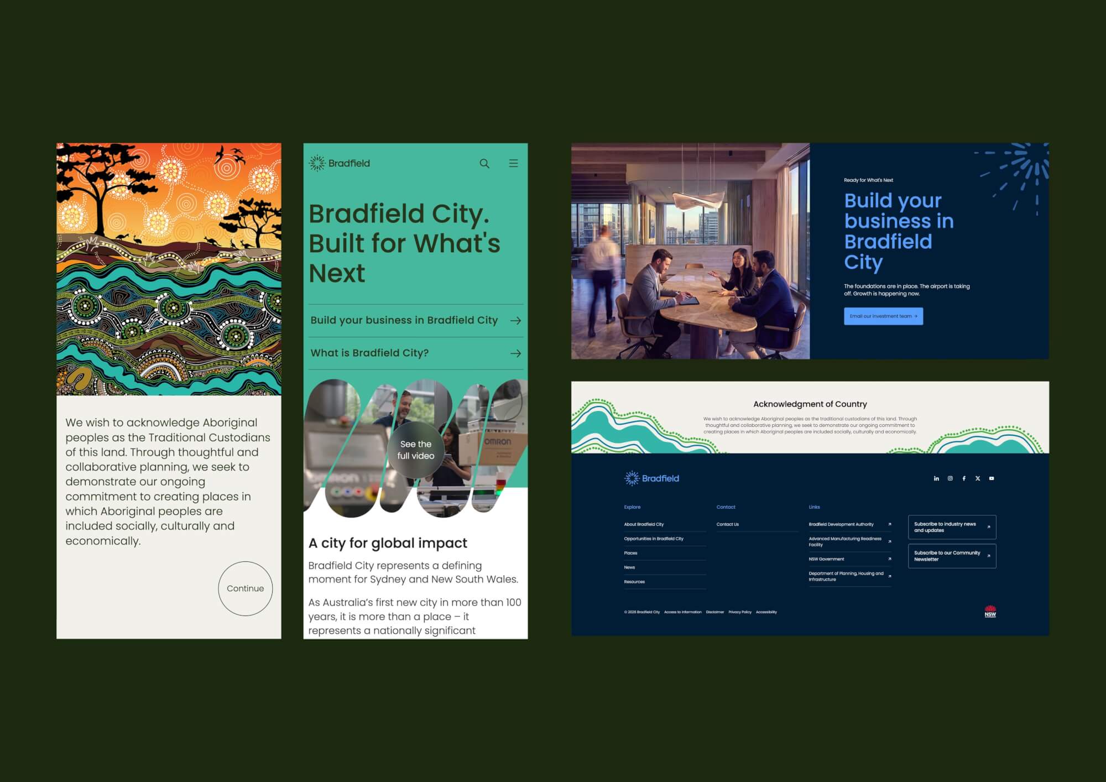Viewport: 1106px width, 782px height.
Task: Click Subscribe to our Community Newsletter
Action: pyautogui.click(x=952, y=556)
